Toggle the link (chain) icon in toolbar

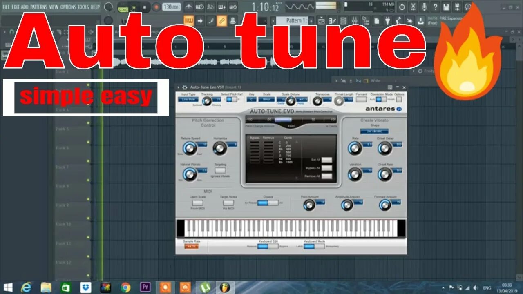222,20
